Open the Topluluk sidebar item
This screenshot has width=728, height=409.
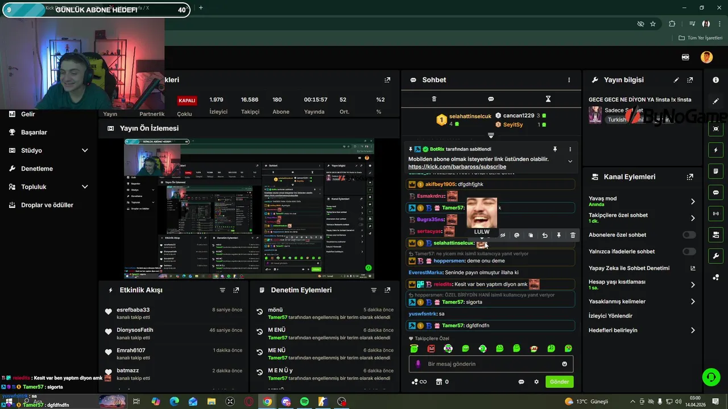[x=34, y=187]
